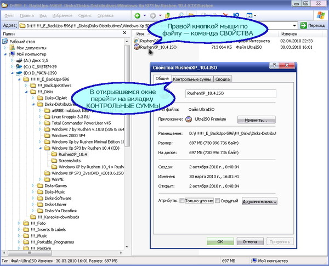The image size is (329, 266).
Task: Toggle the Только чтение checkbox
Action: click(x=182, y=201)
